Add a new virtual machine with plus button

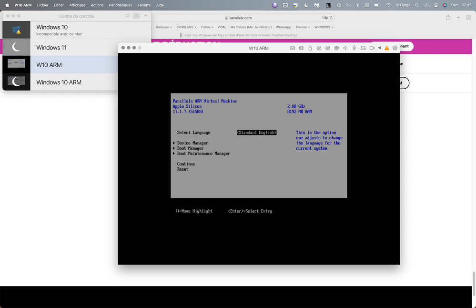point(146,15)
